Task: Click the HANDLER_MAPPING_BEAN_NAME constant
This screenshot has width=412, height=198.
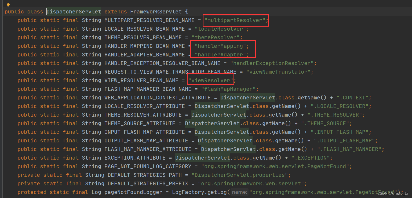Action: point(145,46)
